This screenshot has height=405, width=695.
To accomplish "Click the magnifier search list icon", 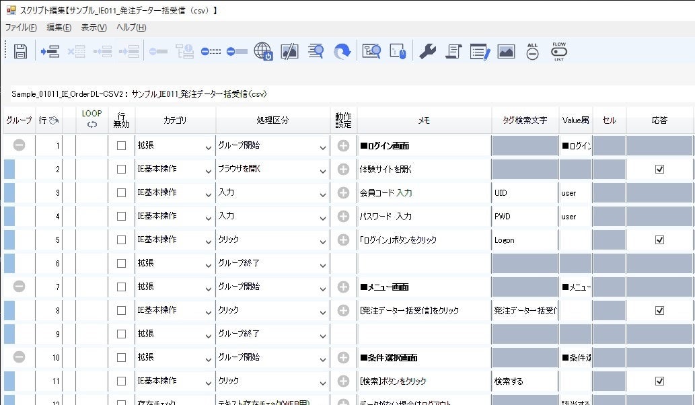I will point(316,51).
